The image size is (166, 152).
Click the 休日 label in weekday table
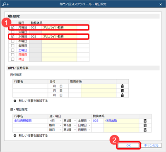pyautogui.click(x=21, y=59)
